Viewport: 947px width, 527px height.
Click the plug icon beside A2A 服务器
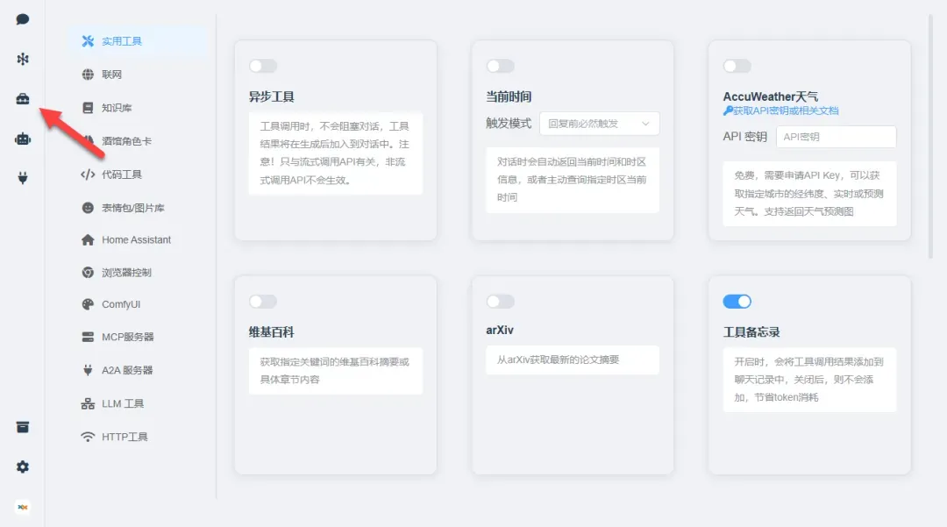(x=89, y=370)
